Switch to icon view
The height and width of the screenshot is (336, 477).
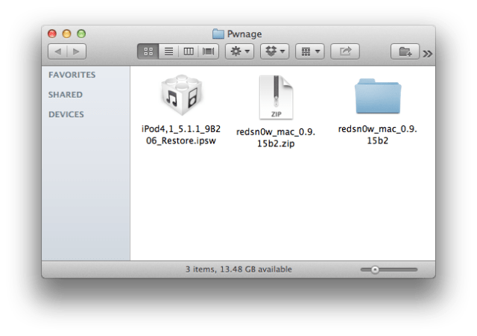[148, 52]
